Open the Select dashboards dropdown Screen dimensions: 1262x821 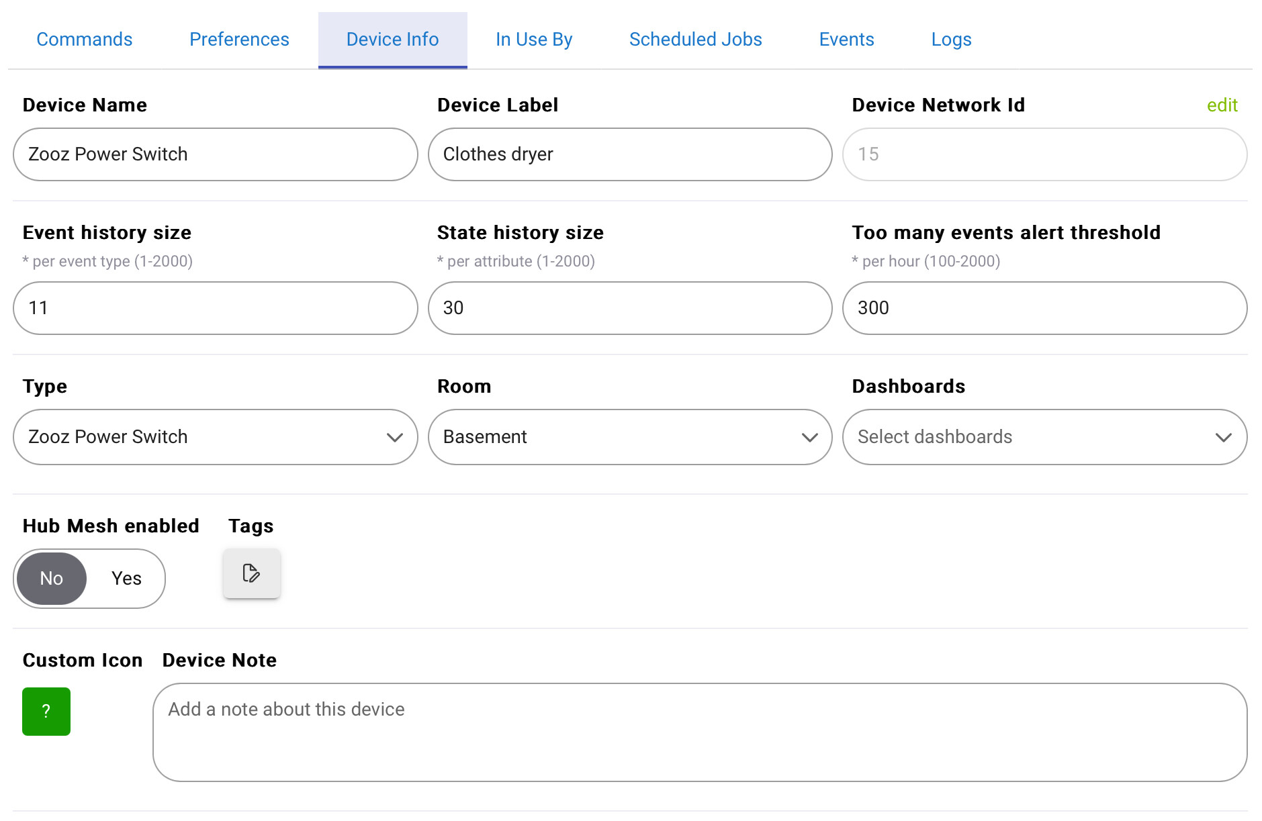tap(1045, 437)
